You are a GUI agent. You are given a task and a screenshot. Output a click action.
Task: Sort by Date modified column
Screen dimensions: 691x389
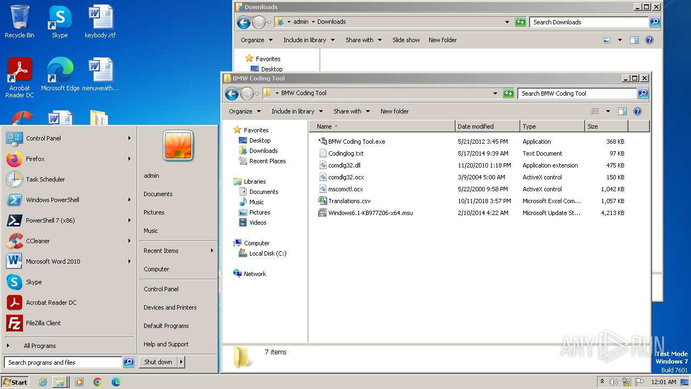click(487, 126)
